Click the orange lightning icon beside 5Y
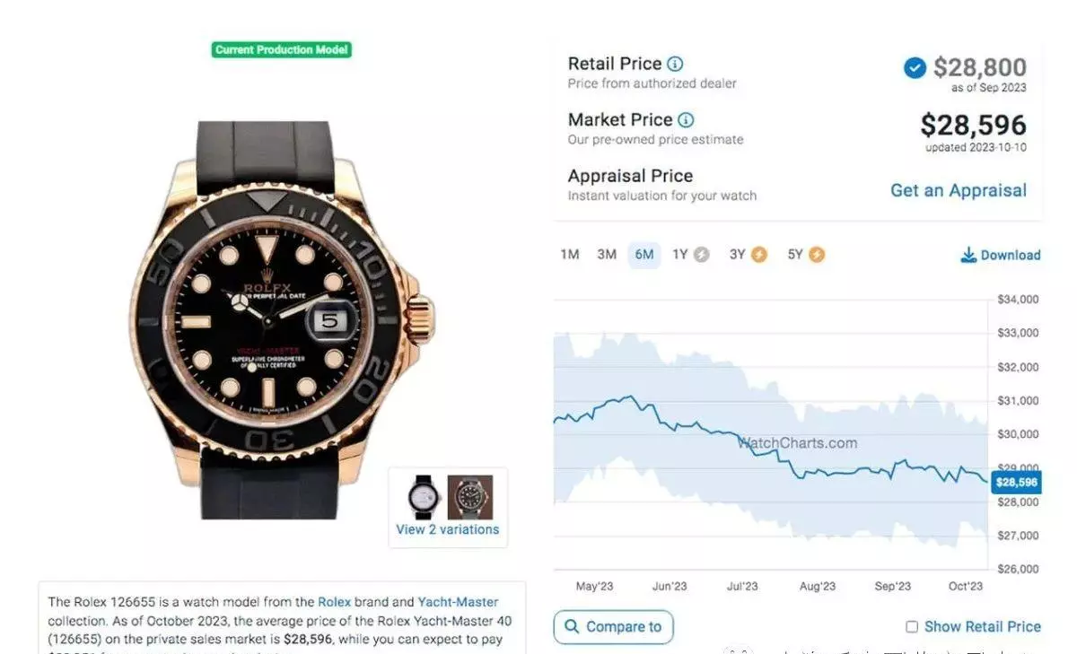Image resolution: width=1077 pixels, height=654 pixels. click(x=816, y=255)
